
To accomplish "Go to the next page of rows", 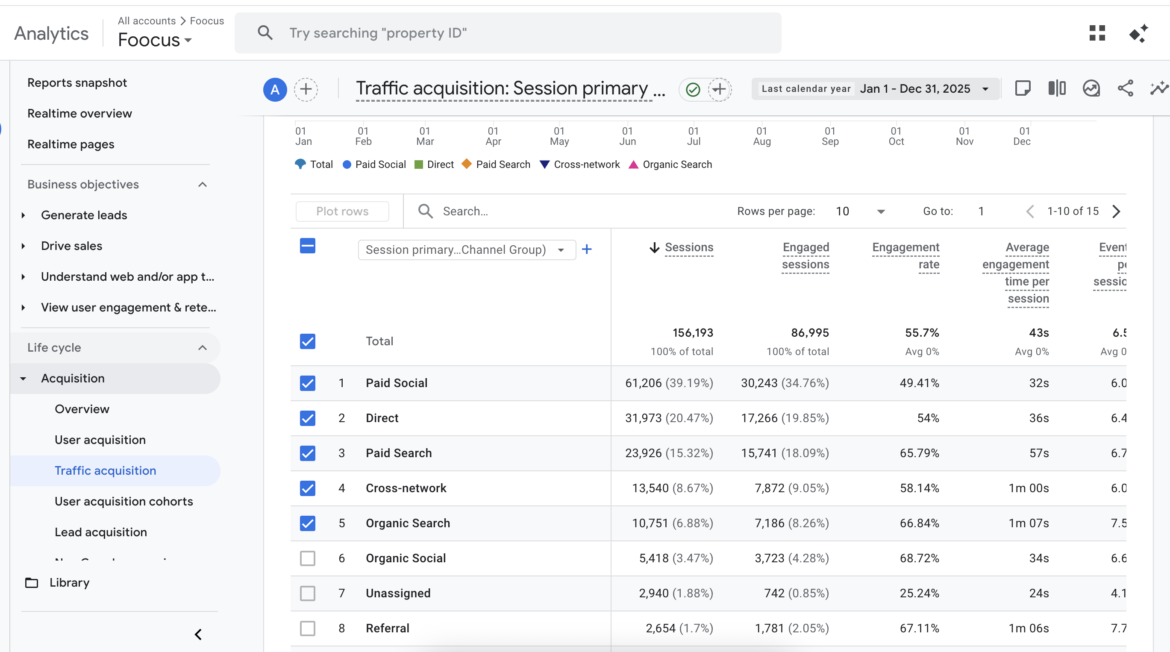I will [x=1117, y=211].
